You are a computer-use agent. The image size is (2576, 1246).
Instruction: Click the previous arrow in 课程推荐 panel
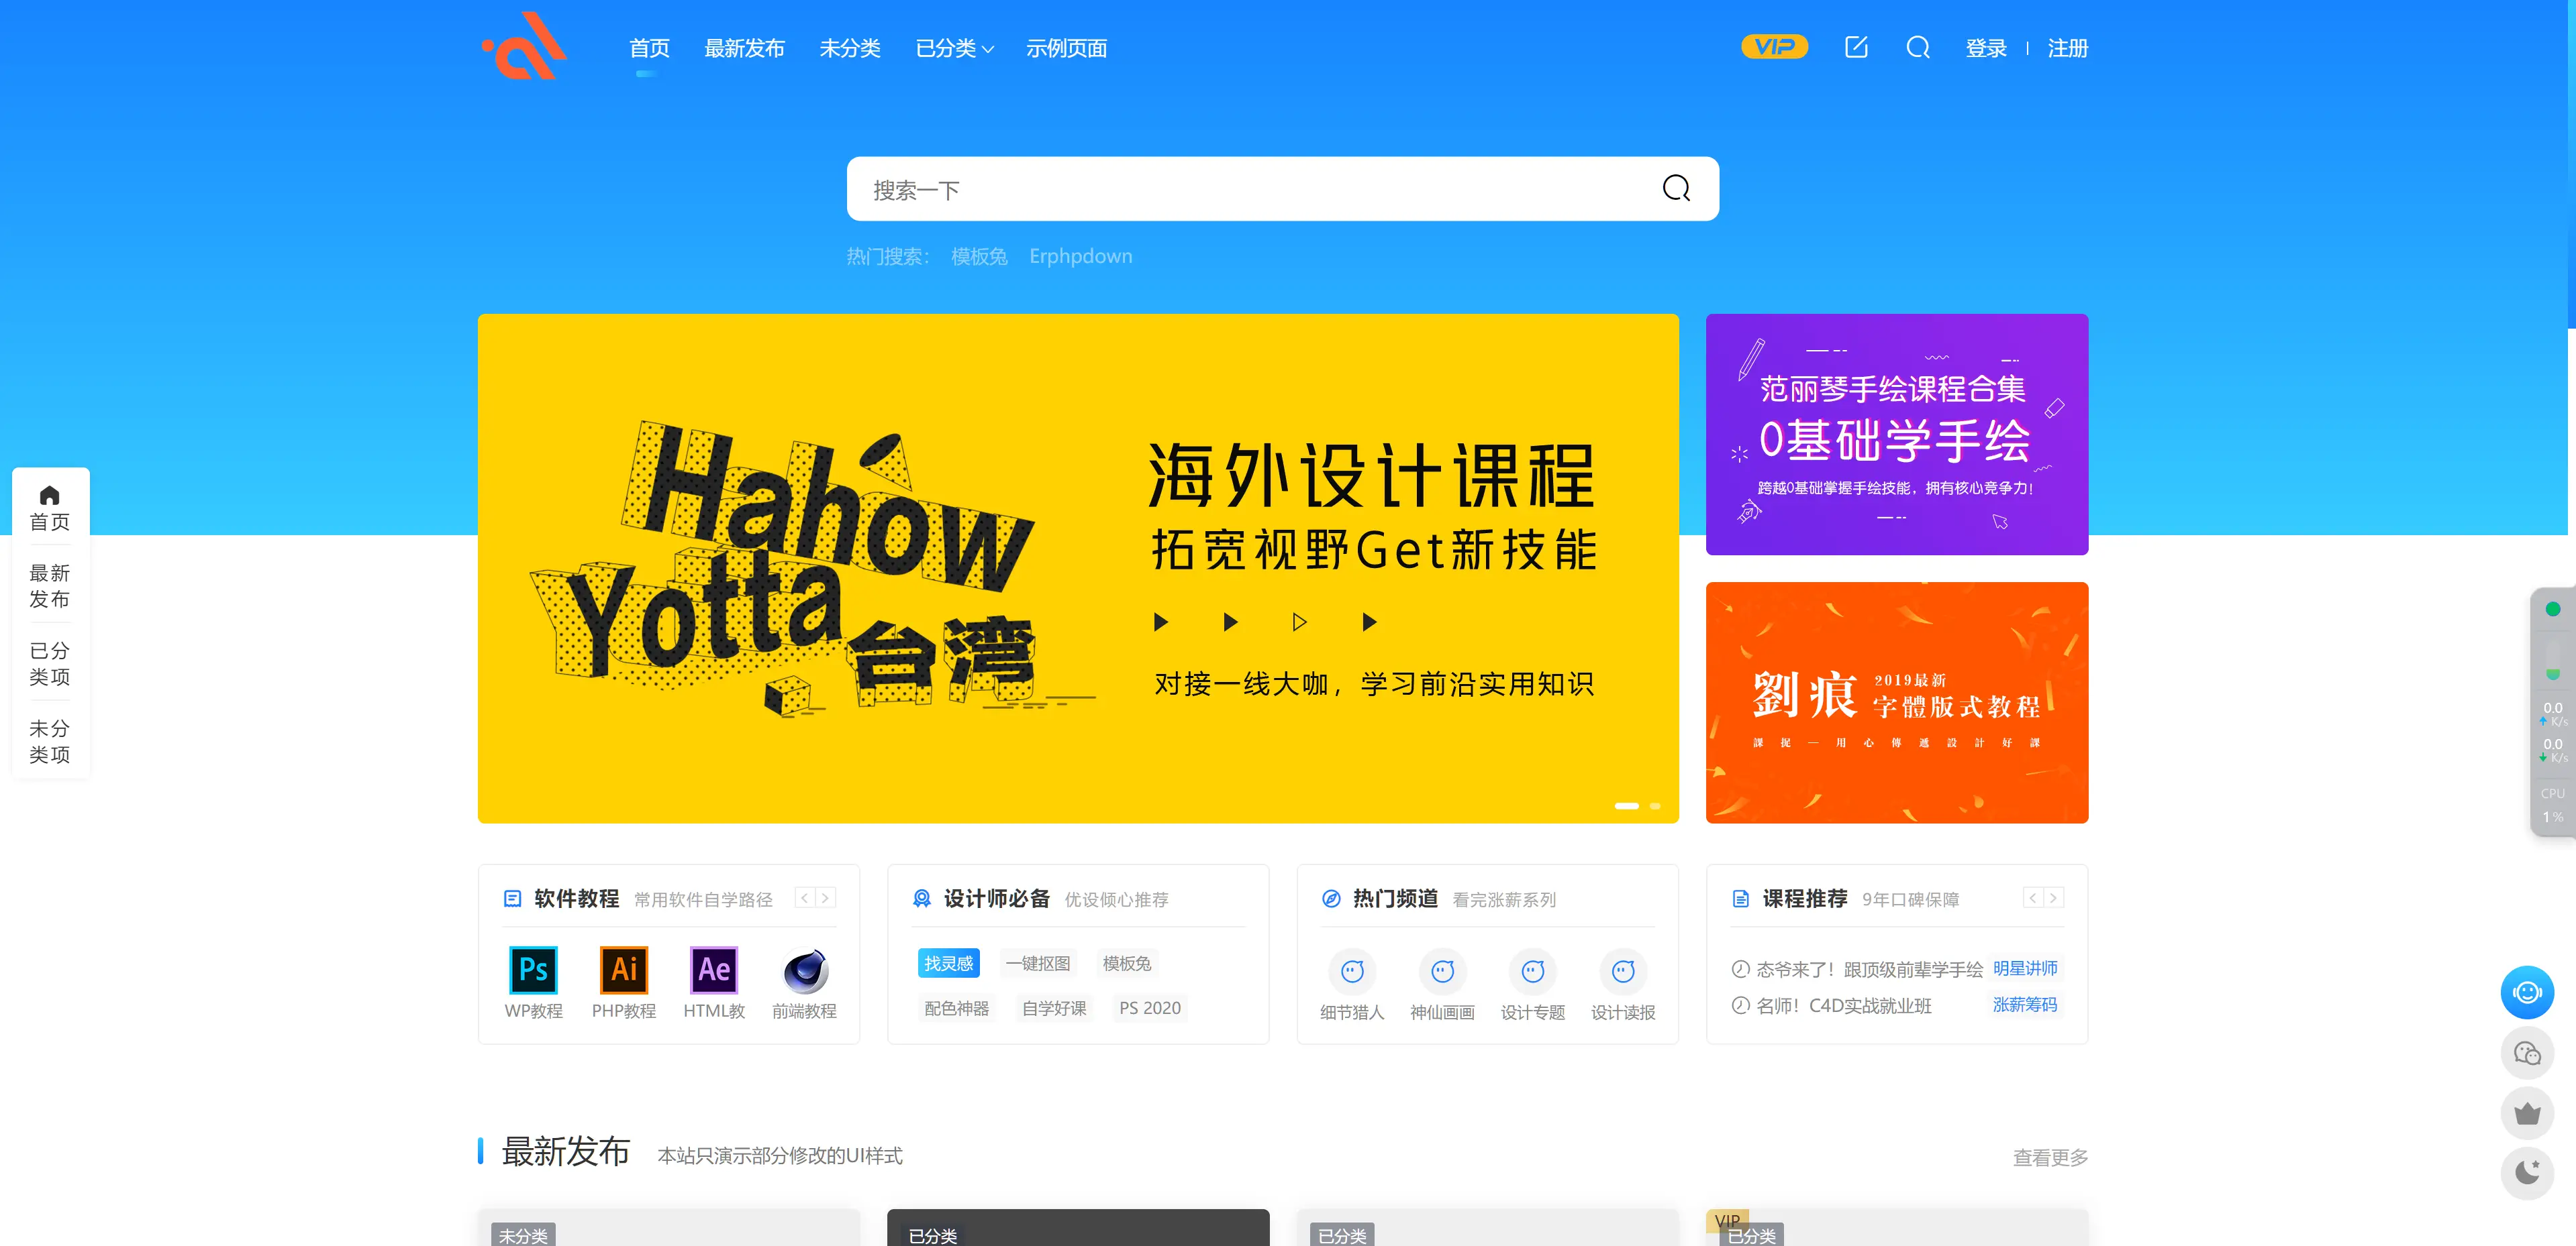click(2032, 897)
